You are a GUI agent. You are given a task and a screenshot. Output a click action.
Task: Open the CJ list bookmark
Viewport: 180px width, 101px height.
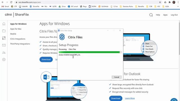click(x=114, y=6)
